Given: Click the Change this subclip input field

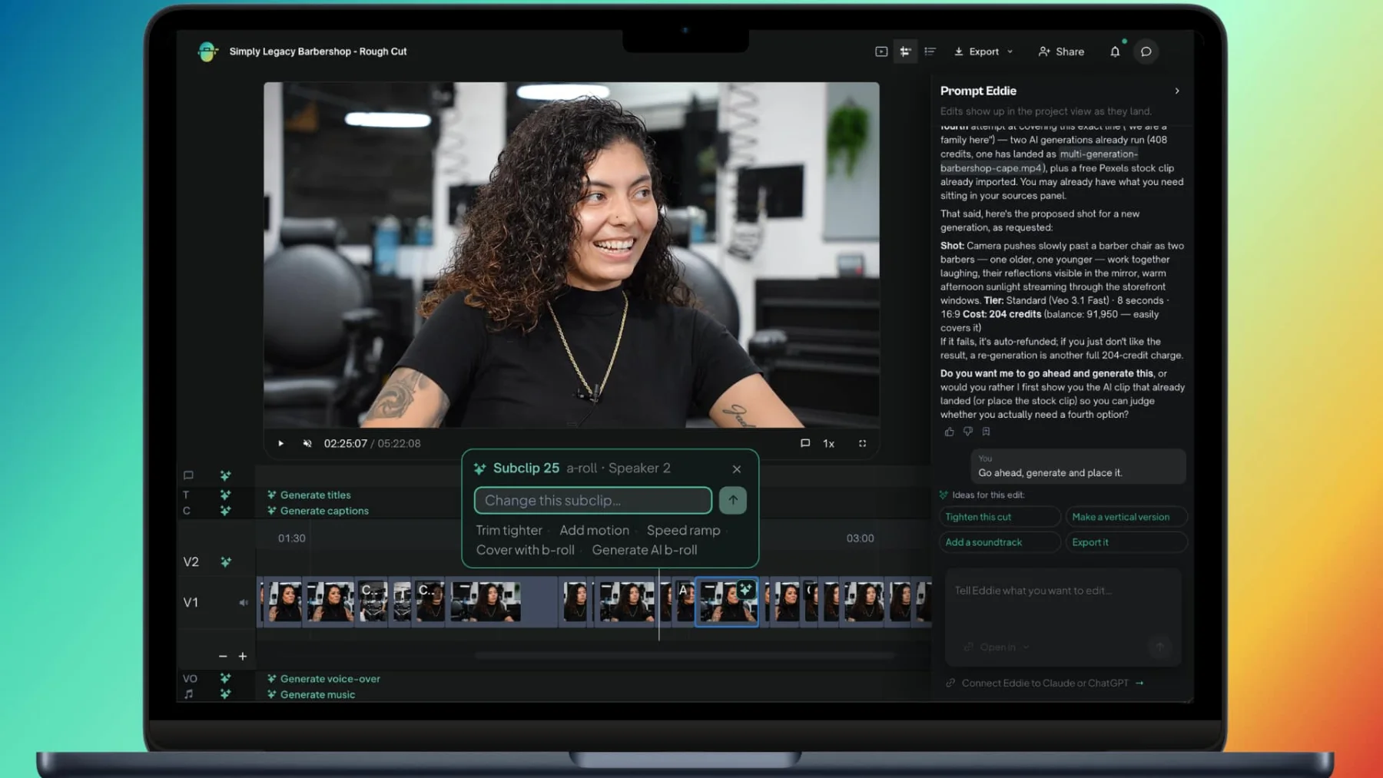Looking at the screenshot, I should pos(593,500).
